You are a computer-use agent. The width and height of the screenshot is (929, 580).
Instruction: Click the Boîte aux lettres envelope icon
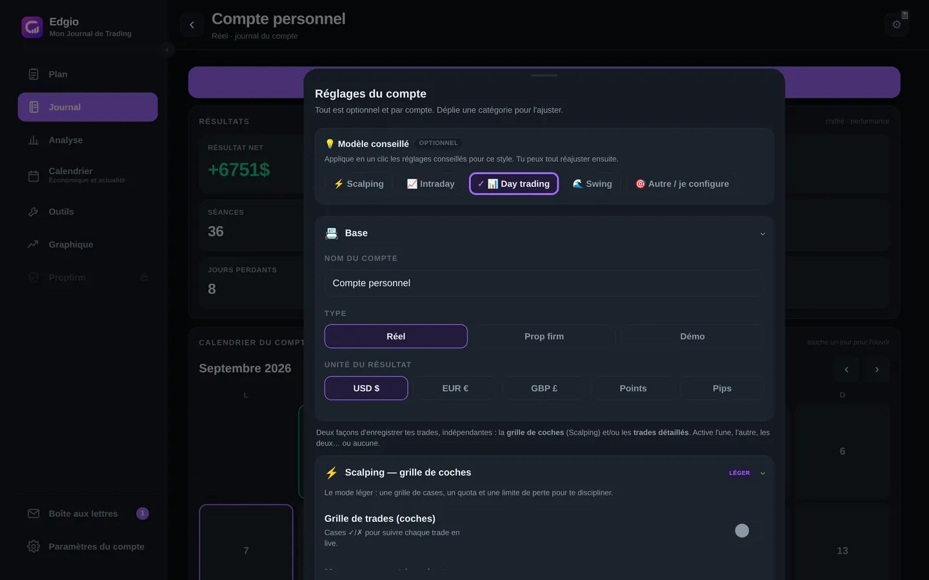pyautogui.click(x=34, y=514)
